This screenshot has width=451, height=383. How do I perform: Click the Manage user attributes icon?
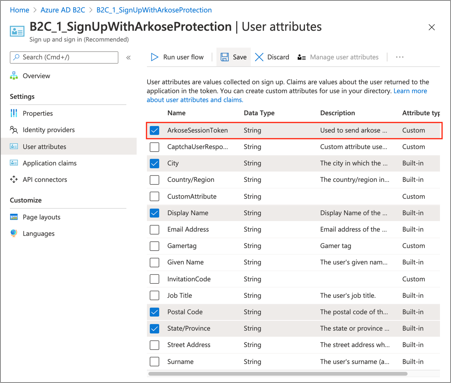(301, 57)
